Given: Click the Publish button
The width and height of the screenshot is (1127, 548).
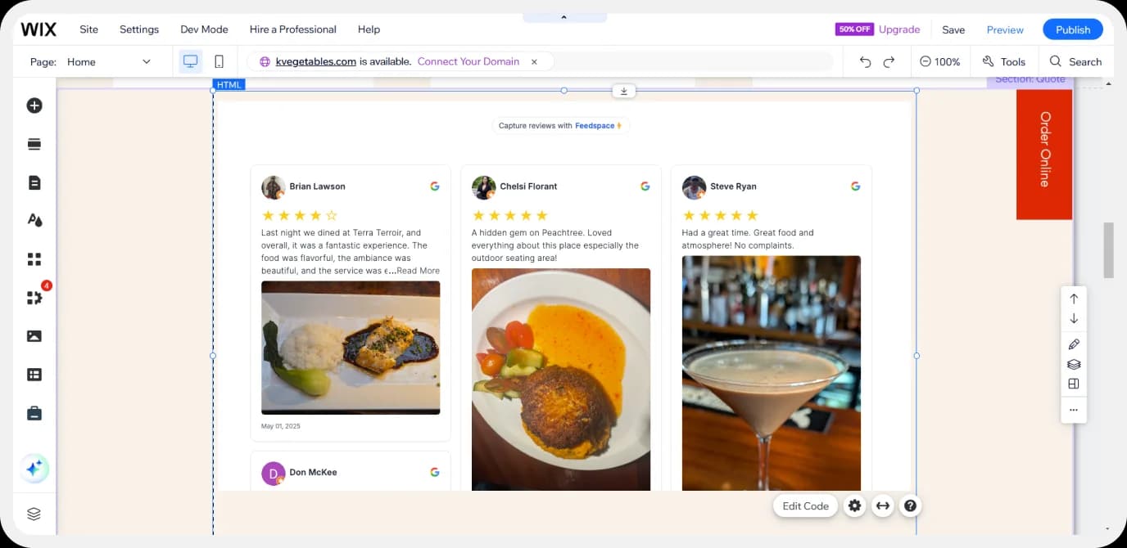Looking at the screenshot, I should (1072, 29).
